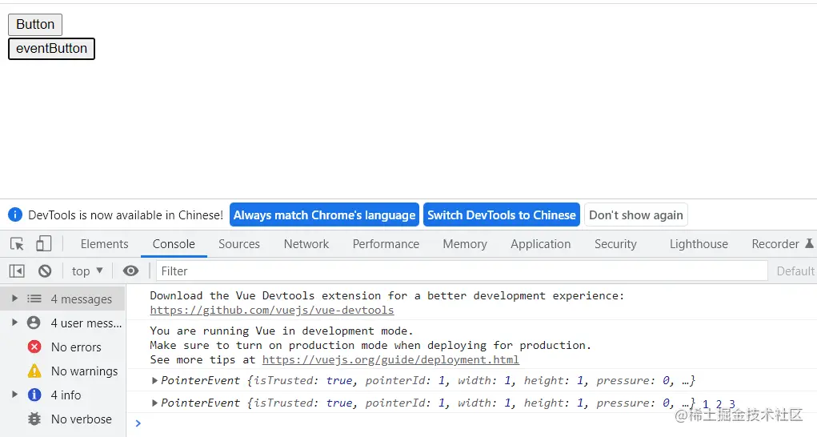Viewport: 817px width, 437px height.
Task: Expand the second PointerEvent object
Action: coord(154,403)
